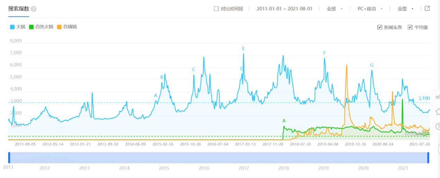
Task: Click the help circle icon on right sidebar
Action: 438,127
